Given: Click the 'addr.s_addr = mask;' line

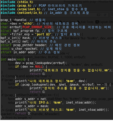Looking at the screenshot, I should tap(32, 106).
